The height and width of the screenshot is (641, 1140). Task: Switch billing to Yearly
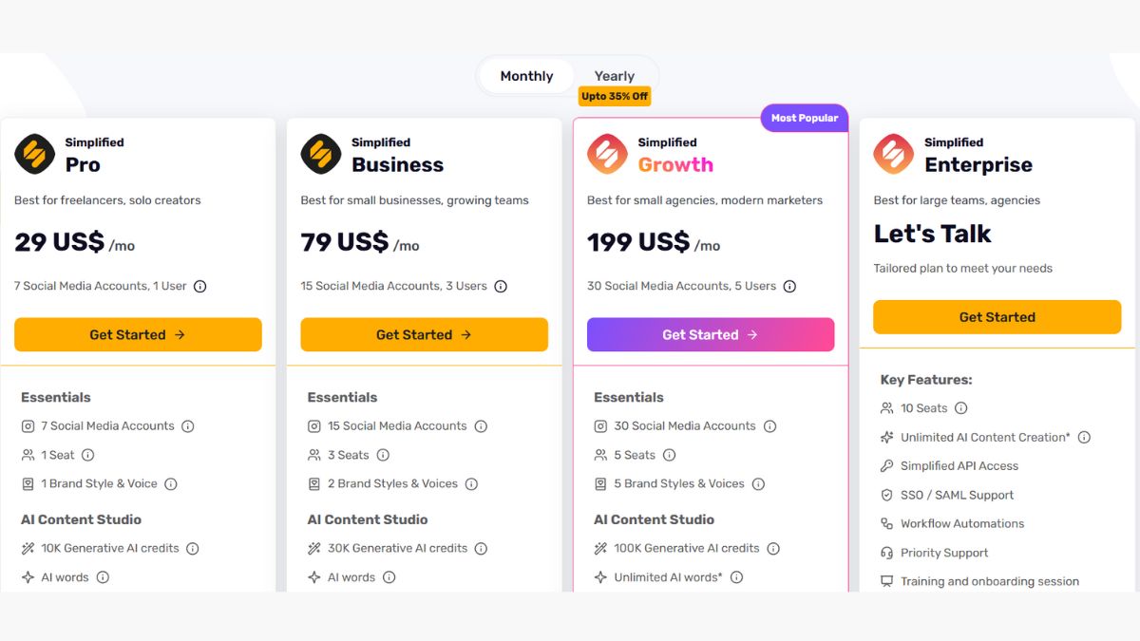click(x=615, y=76)
